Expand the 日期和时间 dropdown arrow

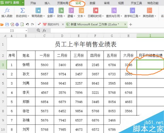coord(103,16)
